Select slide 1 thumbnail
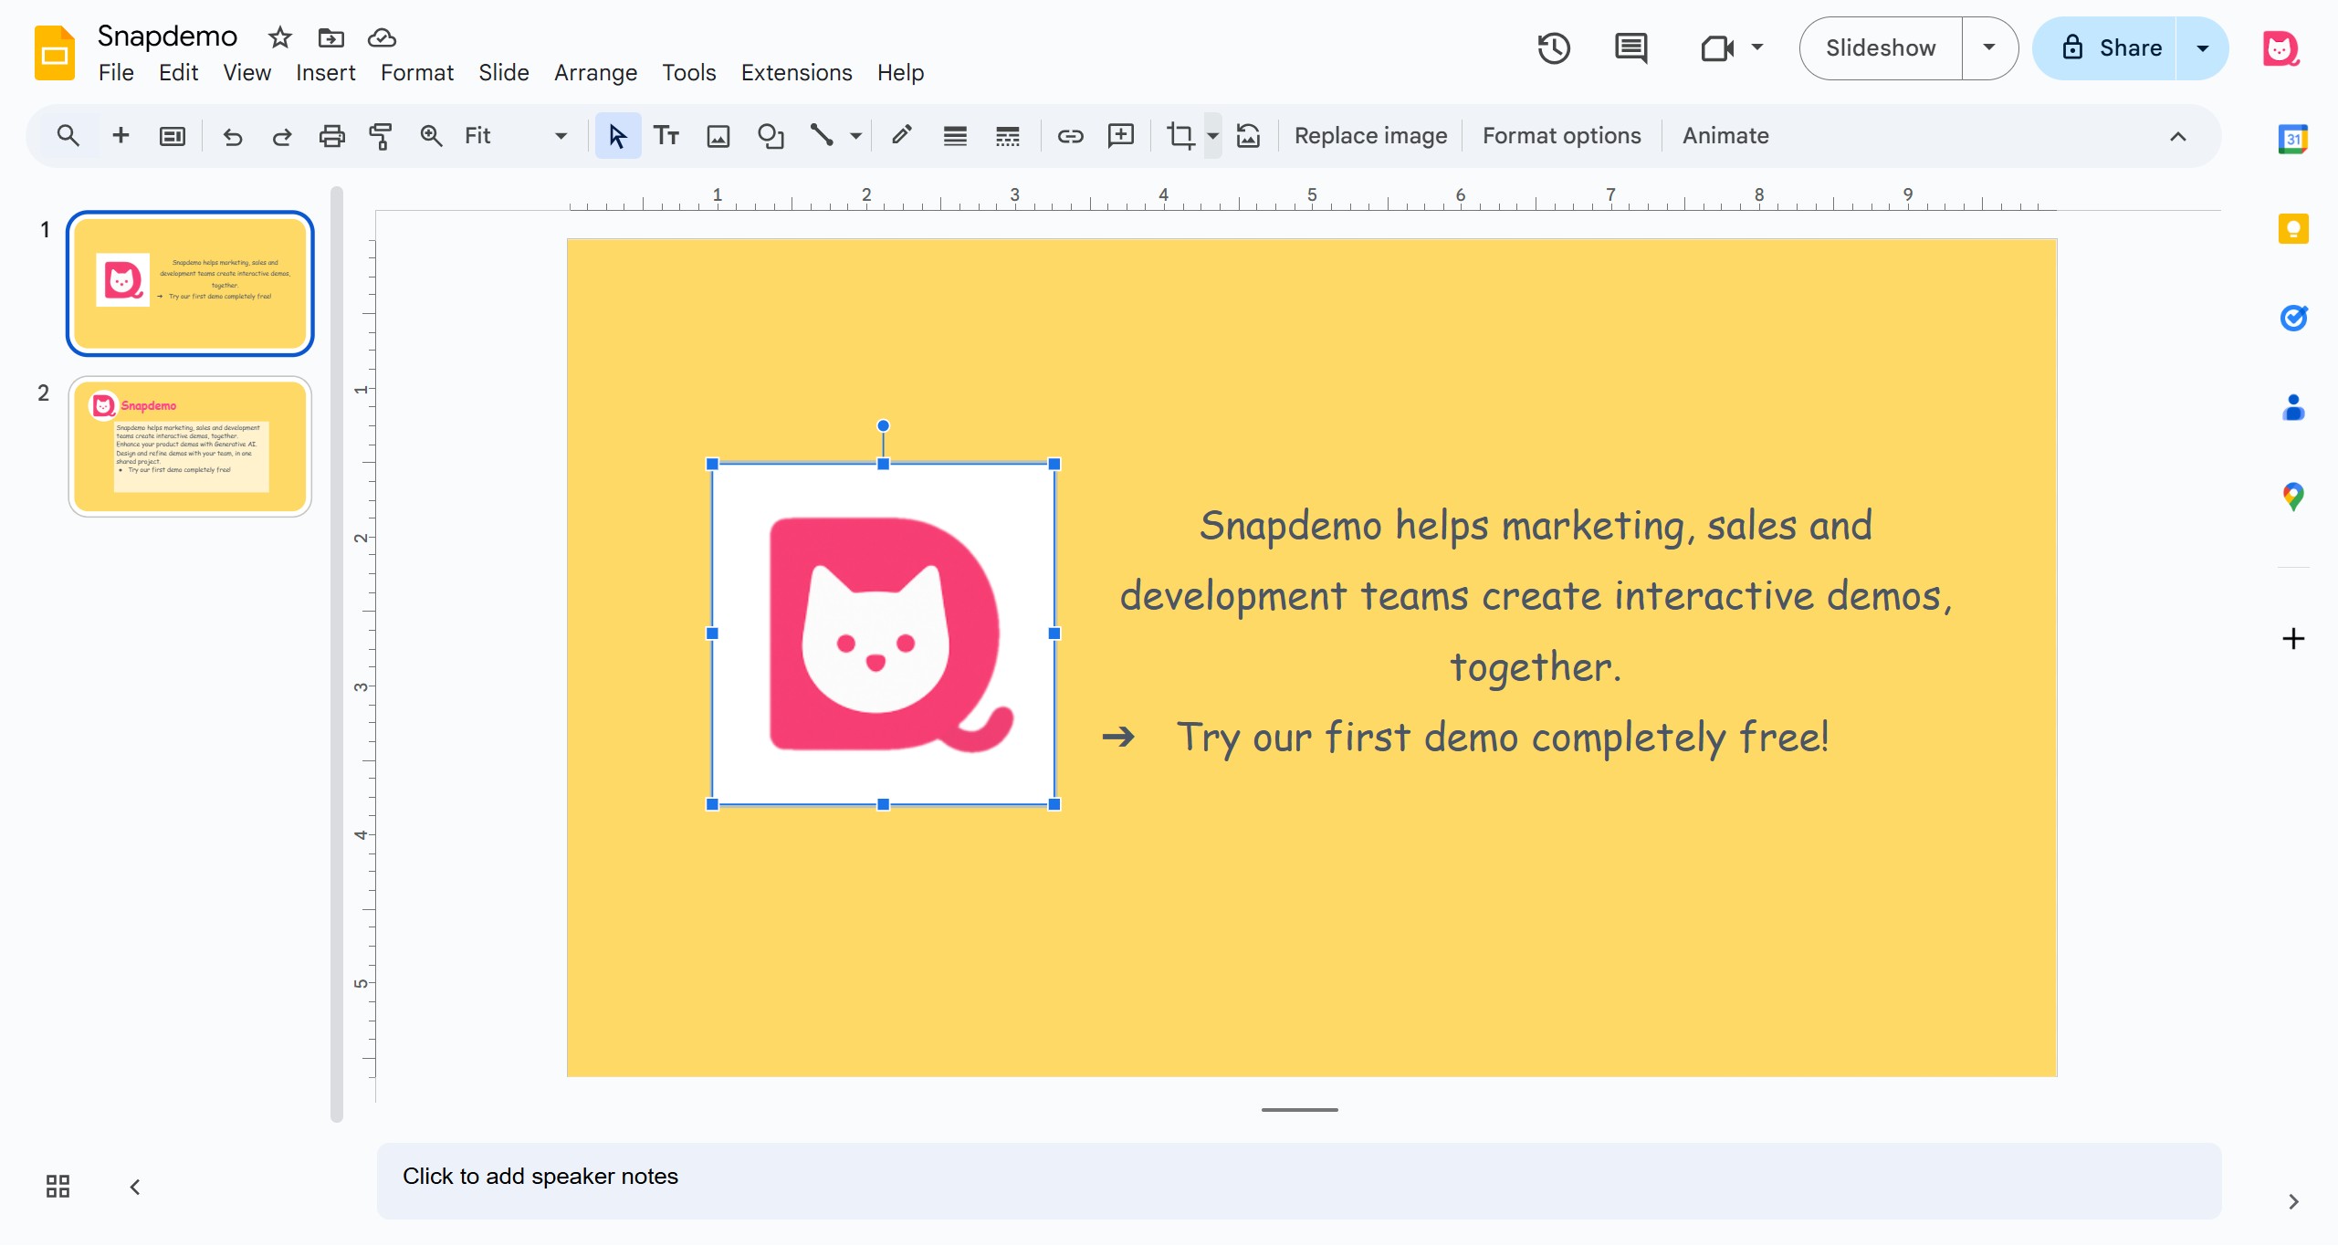2338x1246 pixels. coord(190,284)
